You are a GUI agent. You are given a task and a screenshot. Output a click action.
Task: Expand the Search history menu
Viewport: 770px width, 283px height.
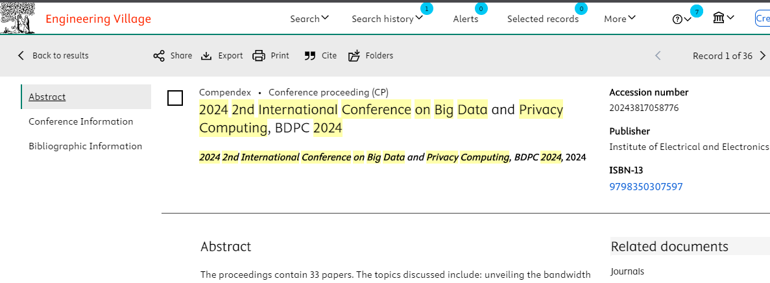pyautogui.click(x=387, y=19)
